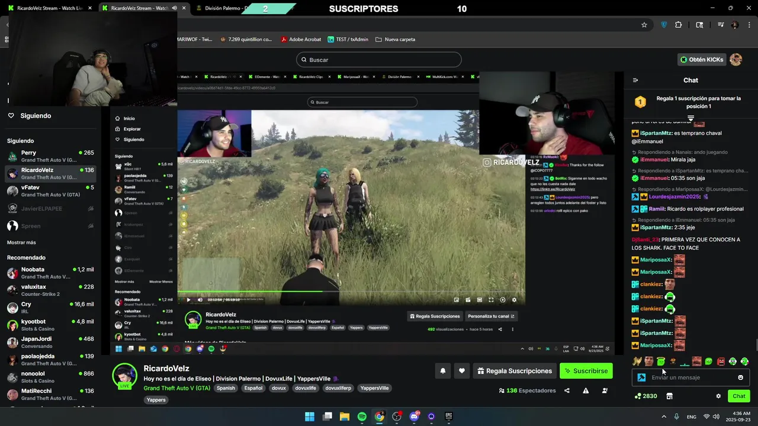Open vFatev channel in sidebar
Image resolution: width=758 pixels, height=426 pixels.
pyautogui.click(x=50, y=191)
